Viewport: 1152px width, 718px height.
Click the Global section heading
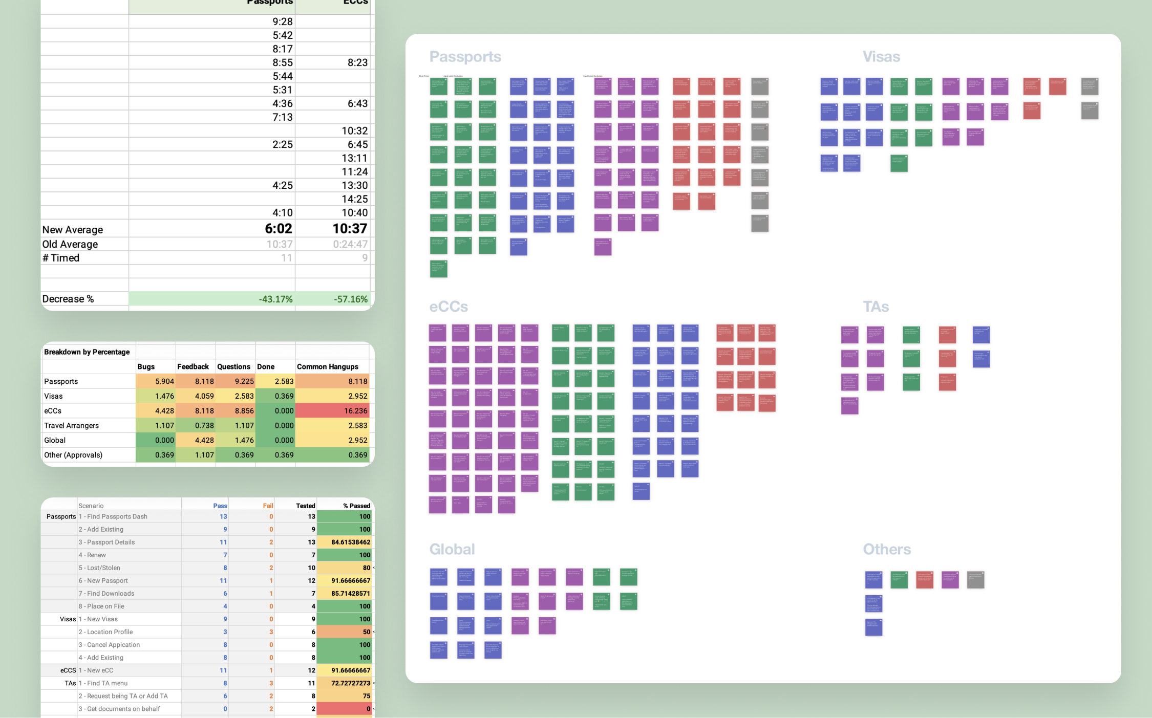pyautogui.click(x=452, y=549)
